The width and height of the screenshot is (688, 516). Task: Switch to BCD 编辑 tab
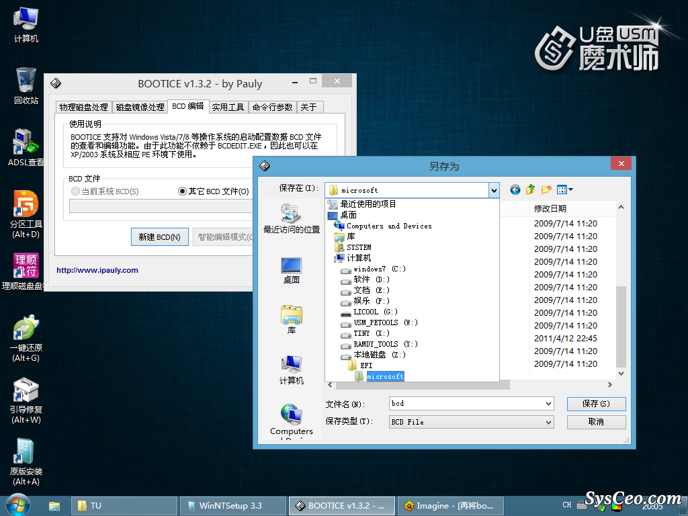tap(188, 106)
